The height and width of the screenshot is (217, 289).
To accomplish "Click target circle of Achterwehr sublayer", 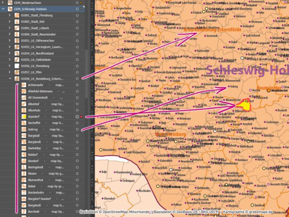I will point(77,85).
